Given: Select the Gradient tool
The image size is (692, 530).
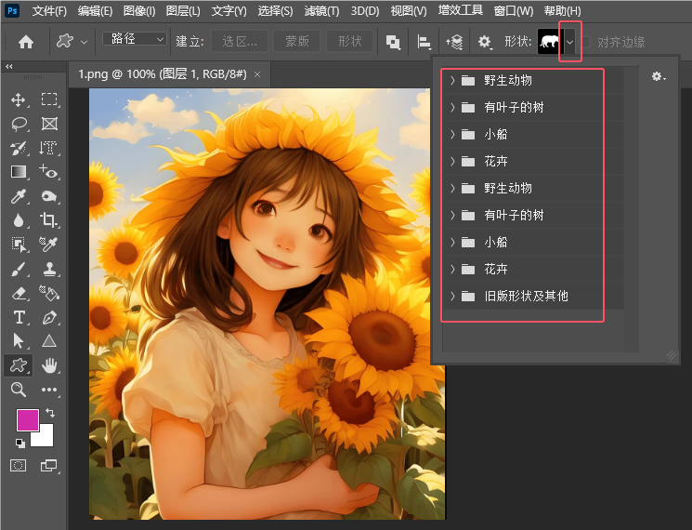Looking at the screenshot, I should 18,171.
